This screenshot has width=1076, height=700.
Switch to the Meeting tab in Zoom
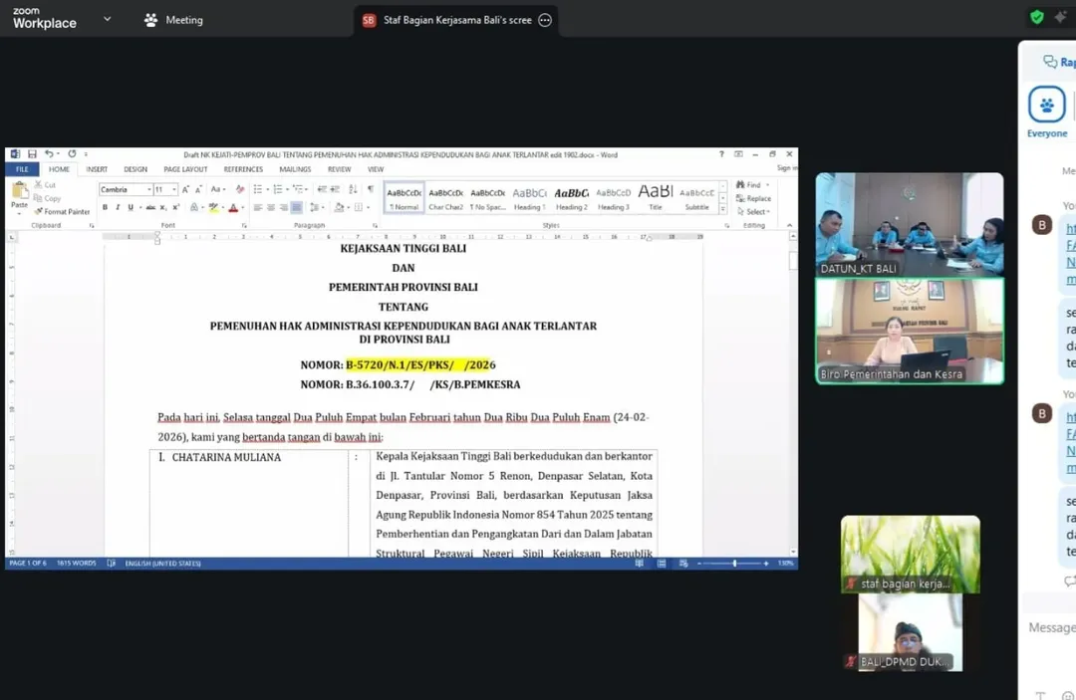click(173, 20)
